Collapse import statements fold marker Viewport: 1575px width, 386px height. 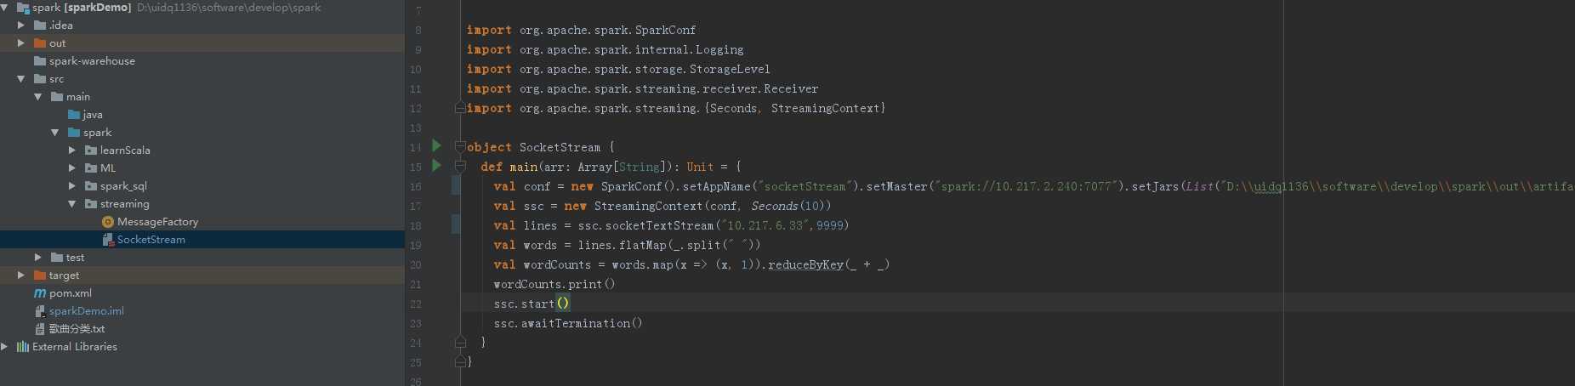point(460,108)
